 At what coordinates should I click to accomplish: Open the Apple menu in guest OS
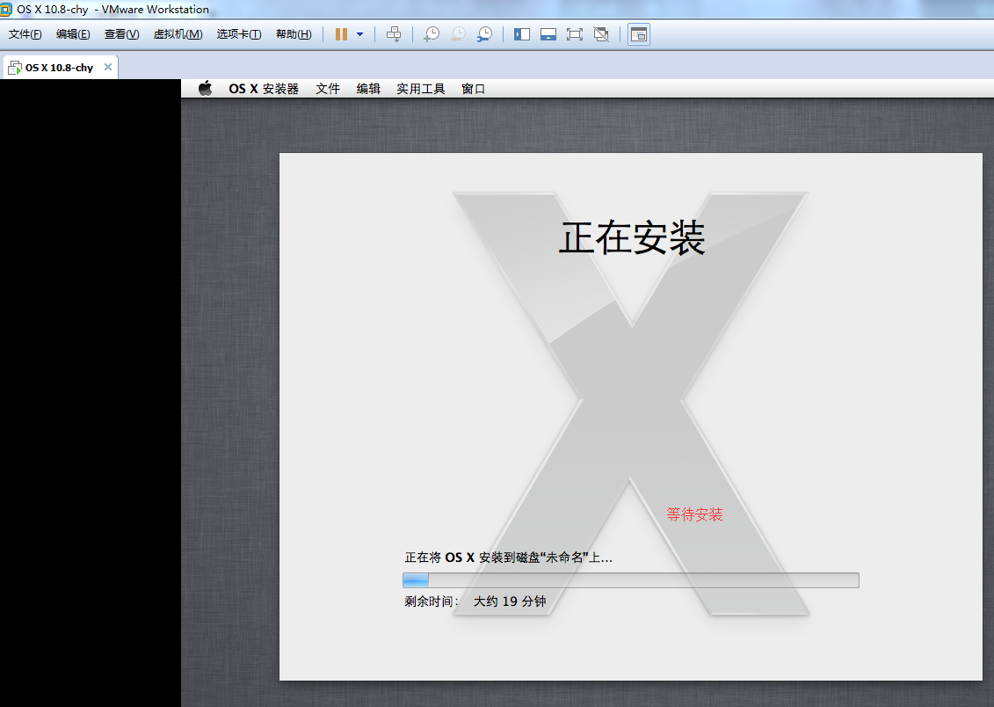pyautogui.click(x=205, y=89)
